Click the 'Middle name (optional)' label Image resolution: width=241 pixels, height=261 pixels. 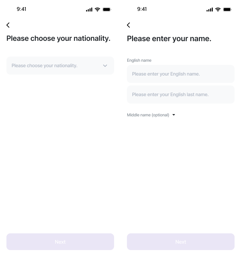point(148,115)
